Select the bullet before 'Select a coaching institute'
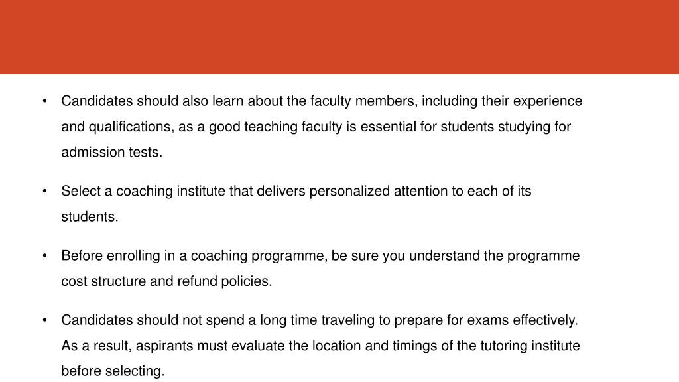 tap(44, 191)
